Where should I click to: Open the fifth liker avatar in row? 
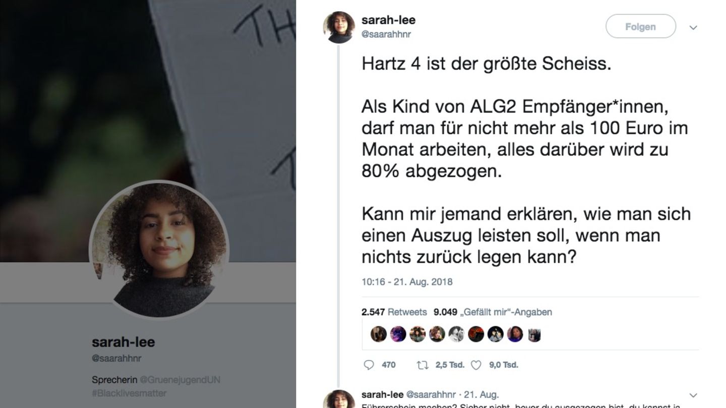(456, 334)
